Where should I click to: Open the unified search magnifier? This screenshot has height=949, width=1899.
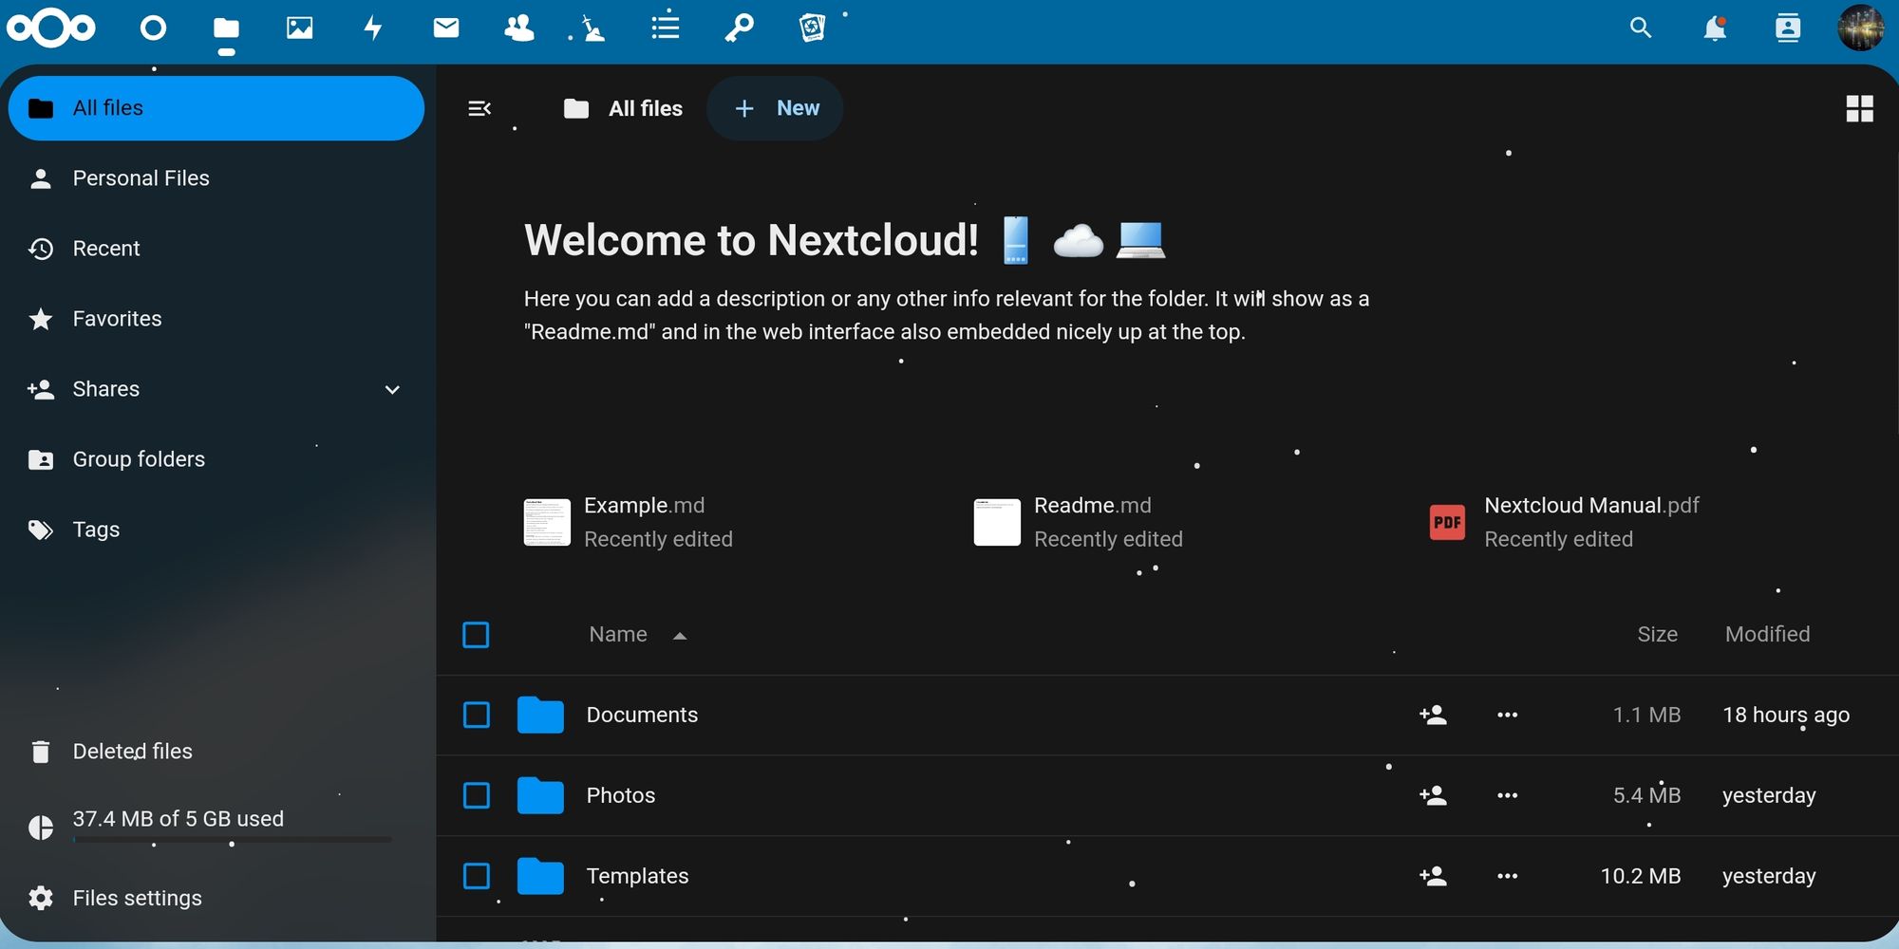coord(1641,28)
